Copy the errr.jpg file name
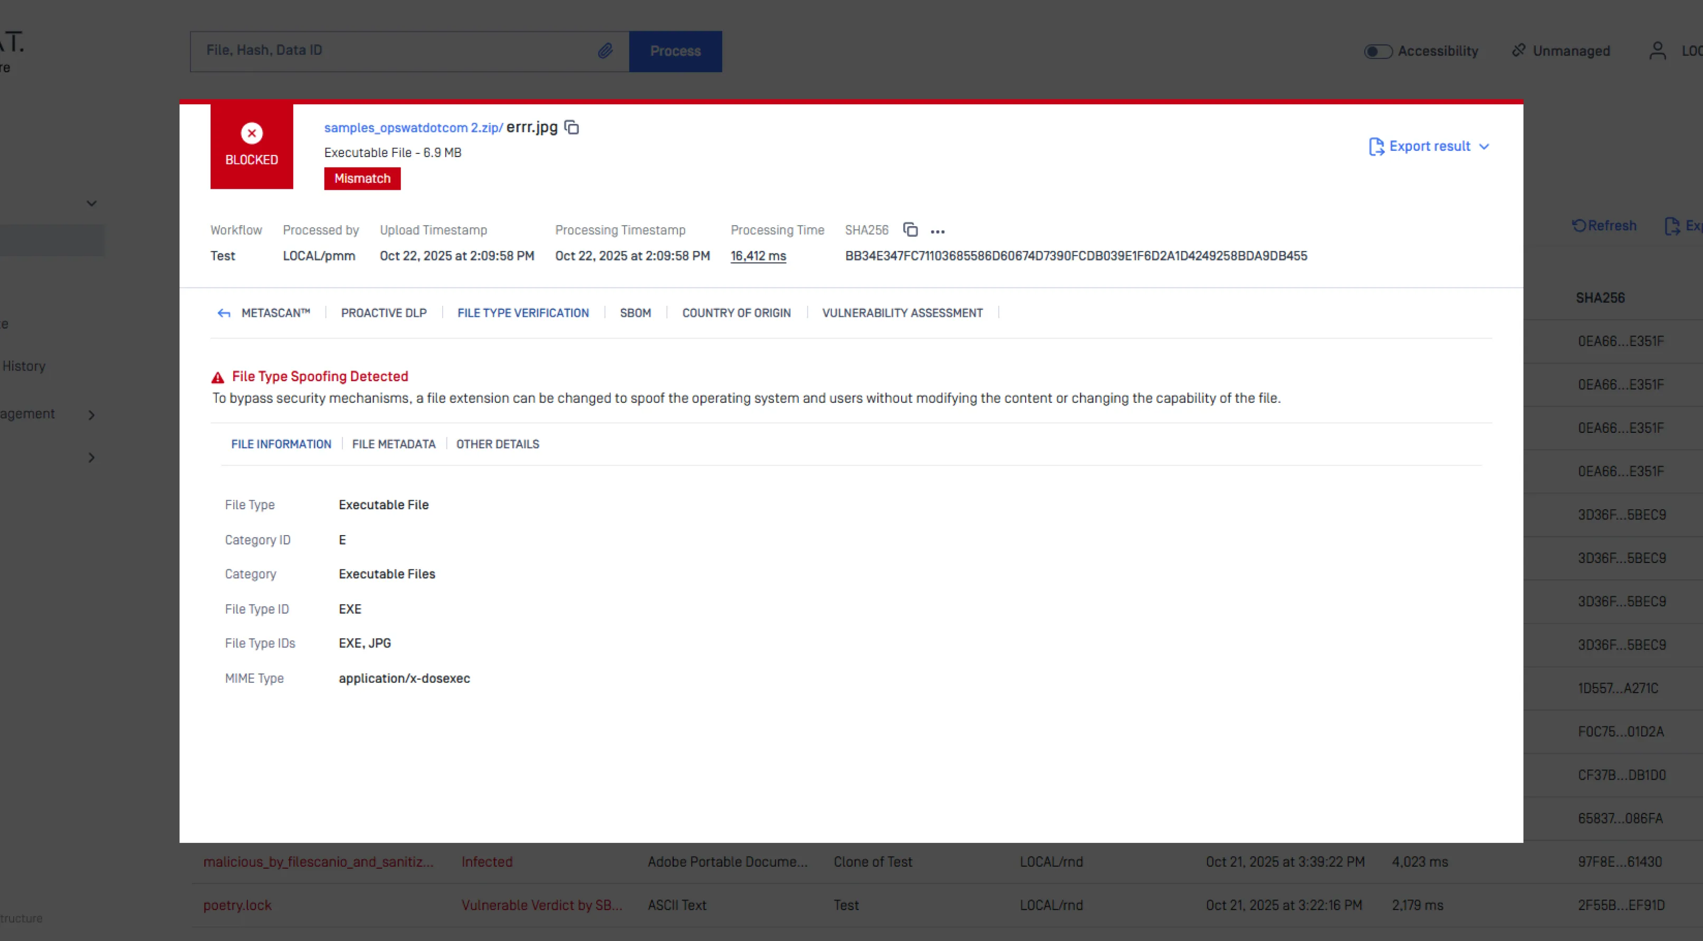The image size is (1703, 941). point(572,128)
